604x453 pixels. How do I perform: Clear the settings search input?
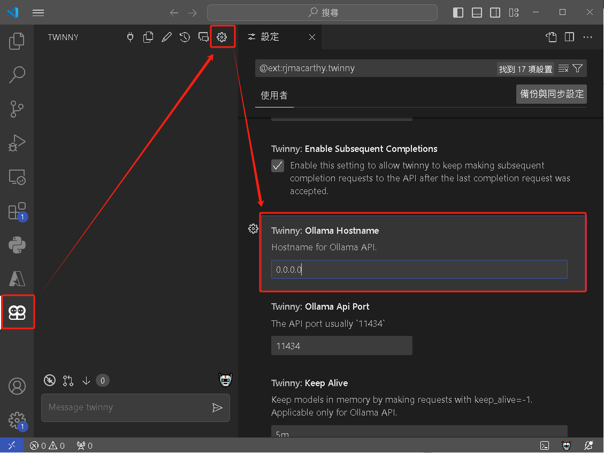coord(563,68)
